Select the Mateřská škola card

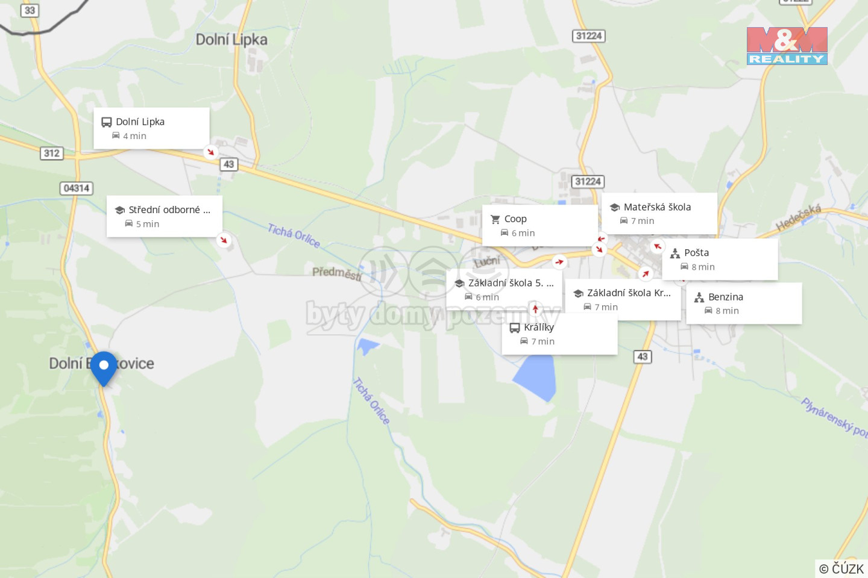659,213
